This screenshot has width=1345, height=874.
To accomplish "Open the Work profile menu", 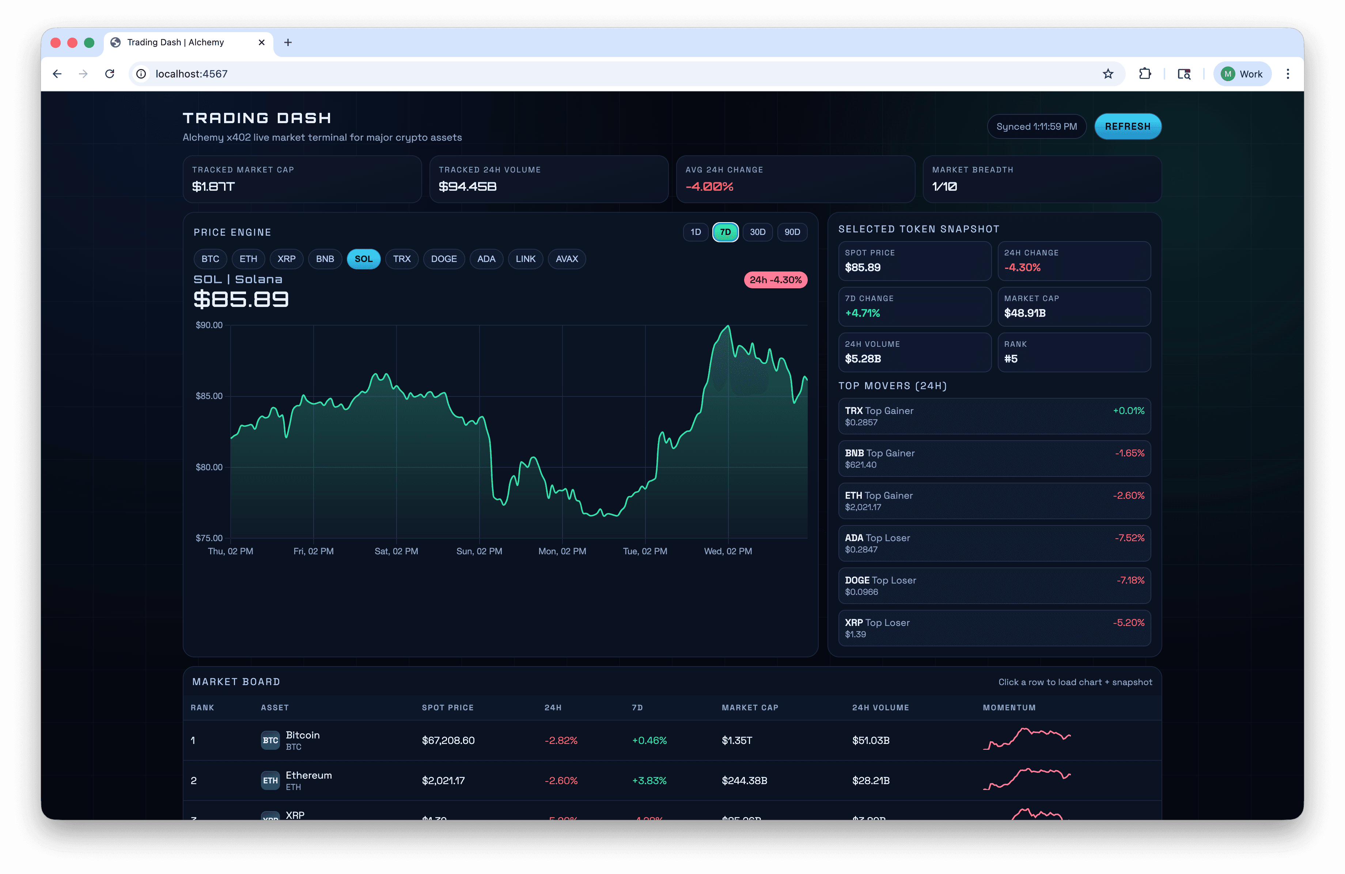I will [1242, 73].
